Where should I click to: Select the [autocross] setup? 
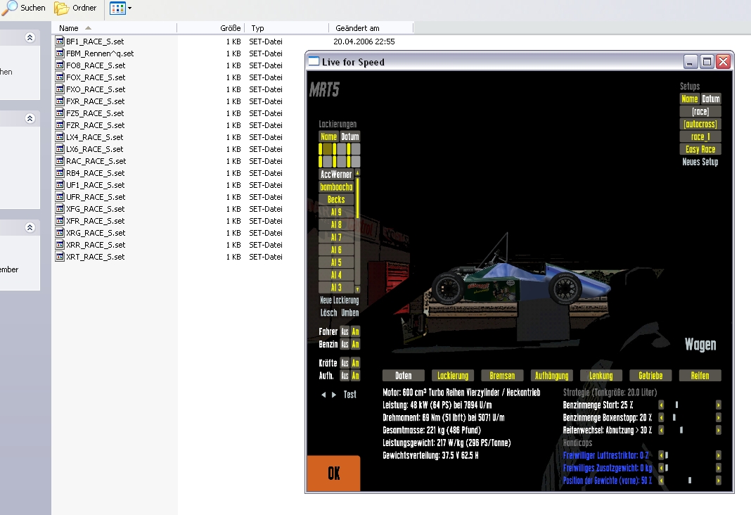[700, 124]
